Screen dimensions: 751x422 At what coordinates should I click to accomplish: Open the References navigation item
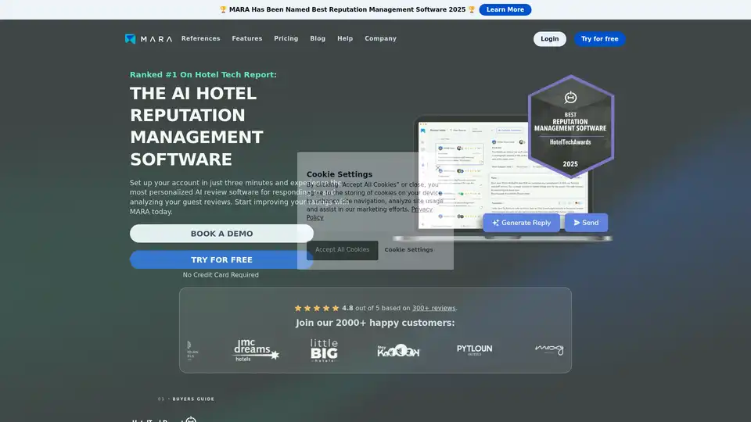click(200, 38)
